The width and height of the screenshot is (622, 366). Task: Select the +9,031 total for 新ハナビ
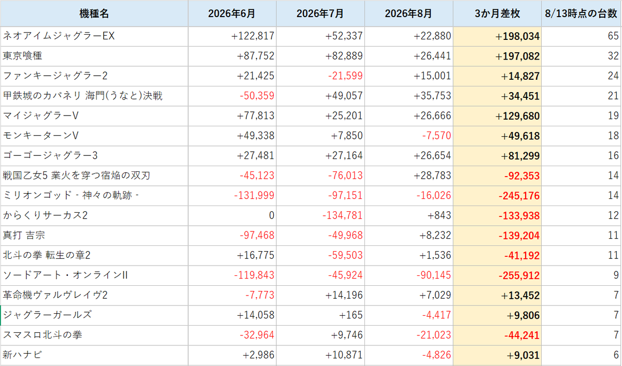pyautogui.click(x=497, y=355)
